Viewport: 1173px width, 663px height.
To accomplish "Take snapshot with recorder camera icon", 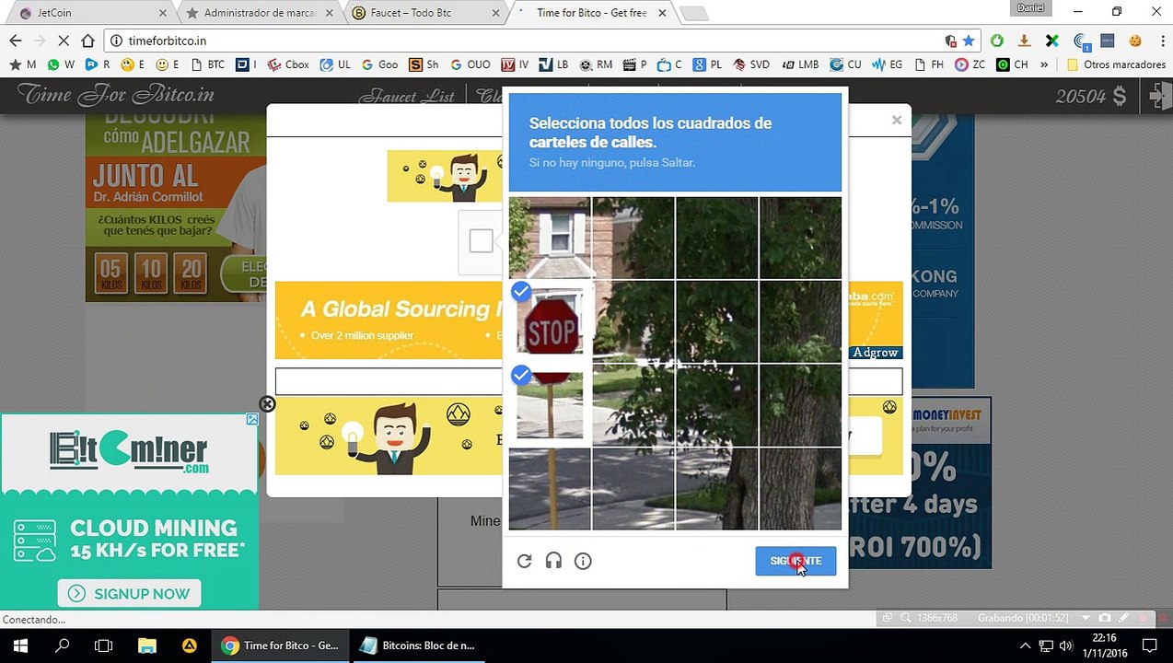I will tap(1105, 618).
